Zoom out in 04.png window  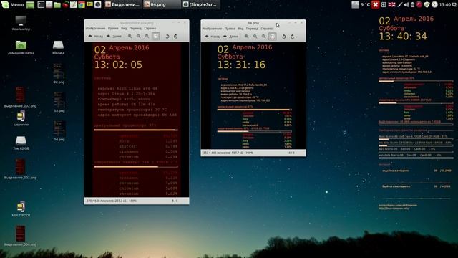(255, 37)
